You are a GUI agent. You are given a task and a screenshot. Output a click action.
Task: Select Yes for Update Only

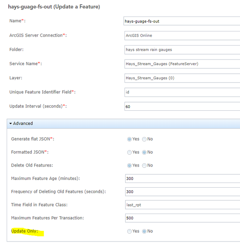(129, 231)
